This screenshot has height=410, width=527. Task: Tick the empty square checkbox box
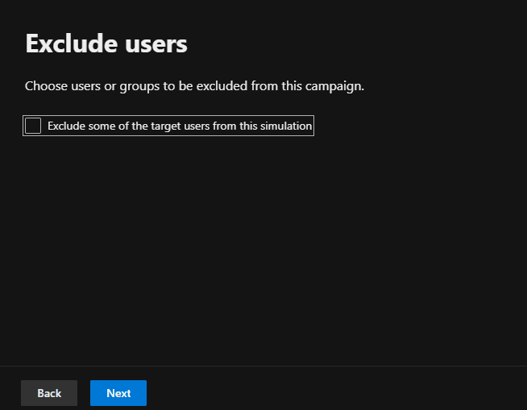click(x=33, y=126)
